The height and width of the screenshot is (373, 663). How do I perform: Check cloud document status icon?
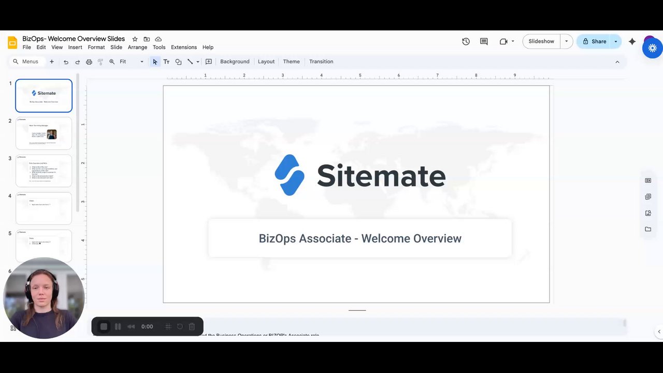pos(158,39)
